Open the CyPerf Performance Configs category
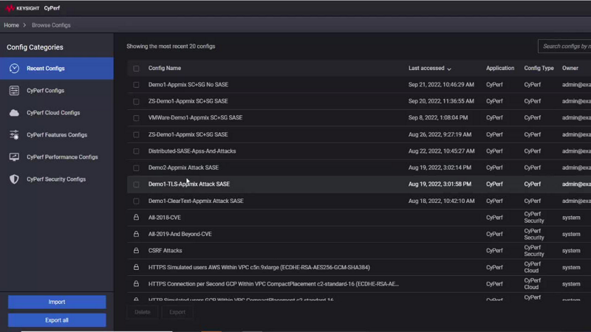Image resolution: width=591 pixels, height=332 pixels. pos(57,157)
